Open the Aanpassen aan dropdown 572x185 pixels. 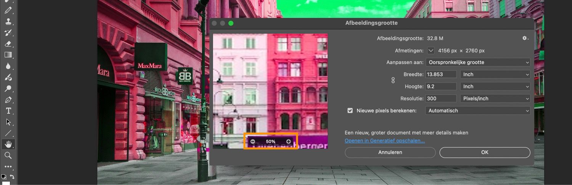tap(478, 62)
